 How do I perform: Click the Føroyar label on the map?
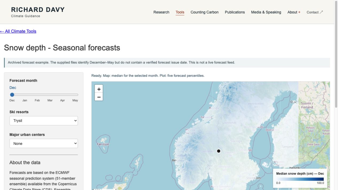(x=103, y=144)
